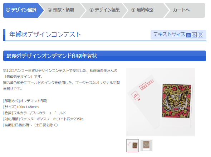
Task: Open the first product thumbnail with envelope
Action: (x=132, y=146)
